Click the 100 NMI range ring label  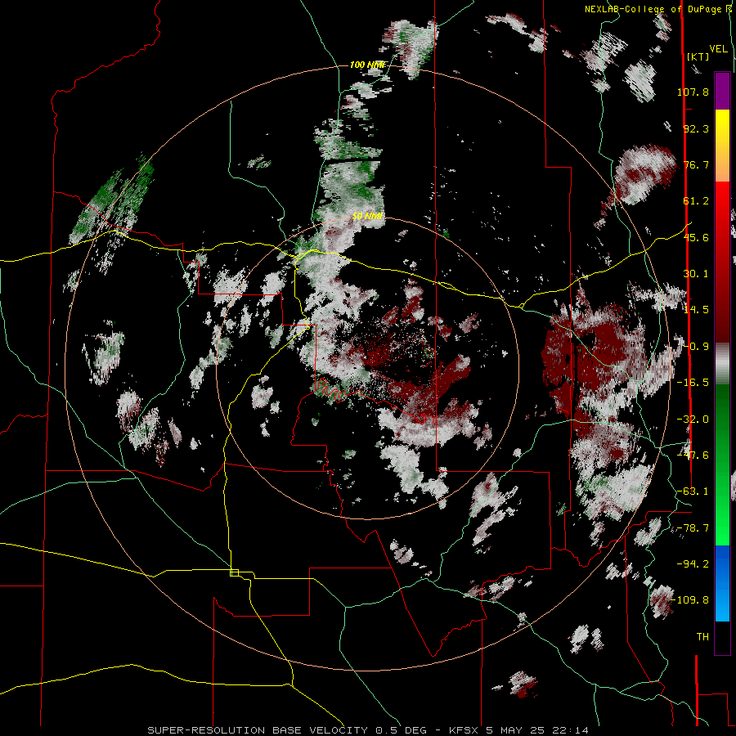367,65
